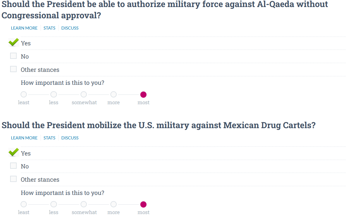Open STATS for the Al-Qaeda question

49,28
